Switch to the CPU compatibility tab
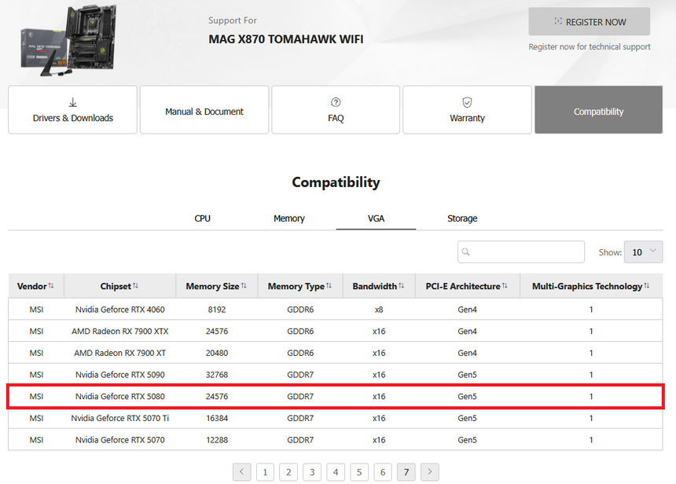 point(202,218)
